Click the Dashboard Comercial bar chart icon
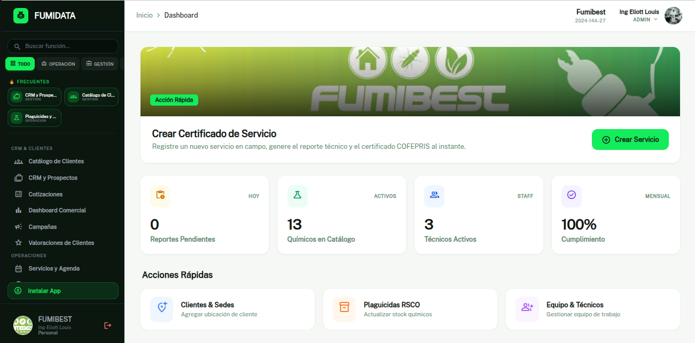Screen dimensions: 695x343 click(18, 210)
